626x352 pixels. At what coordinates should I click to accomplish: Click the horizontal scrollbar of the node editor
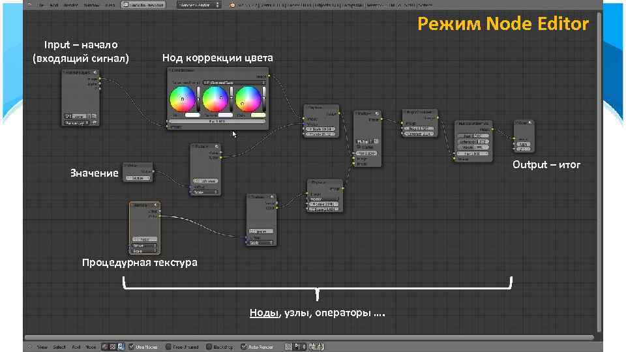(309, 337)
